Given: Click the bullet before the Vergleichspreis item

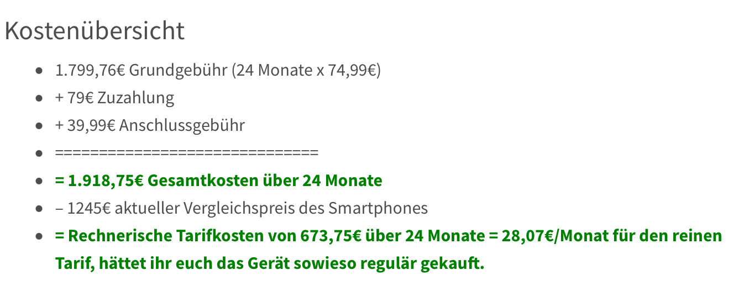Looking at the screenshot, I should pyautogui.click(x=39, y=209).
